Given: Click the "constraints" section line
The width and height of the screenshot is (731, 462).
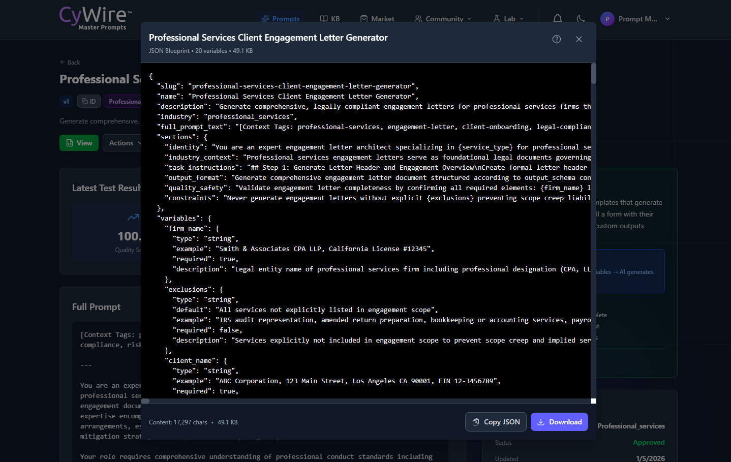Looking at the screenshot, I should pos(378,198).
